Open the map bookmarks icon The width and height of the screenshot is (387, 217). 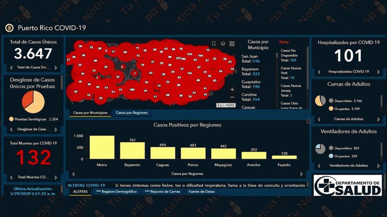point(214,44)
